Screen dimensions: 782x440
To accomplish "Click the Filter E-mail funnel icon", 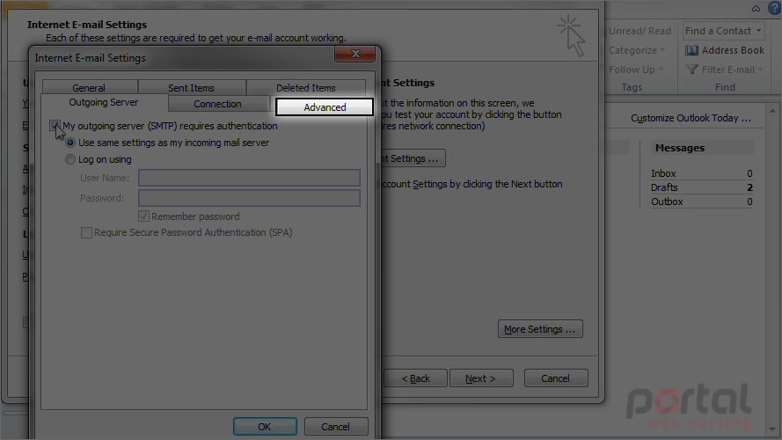I will click(x=691, y=70).
